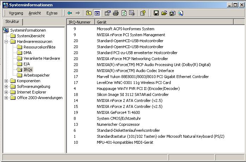
Task: Expand the Komponenten tree node
Action: point(6,81)
